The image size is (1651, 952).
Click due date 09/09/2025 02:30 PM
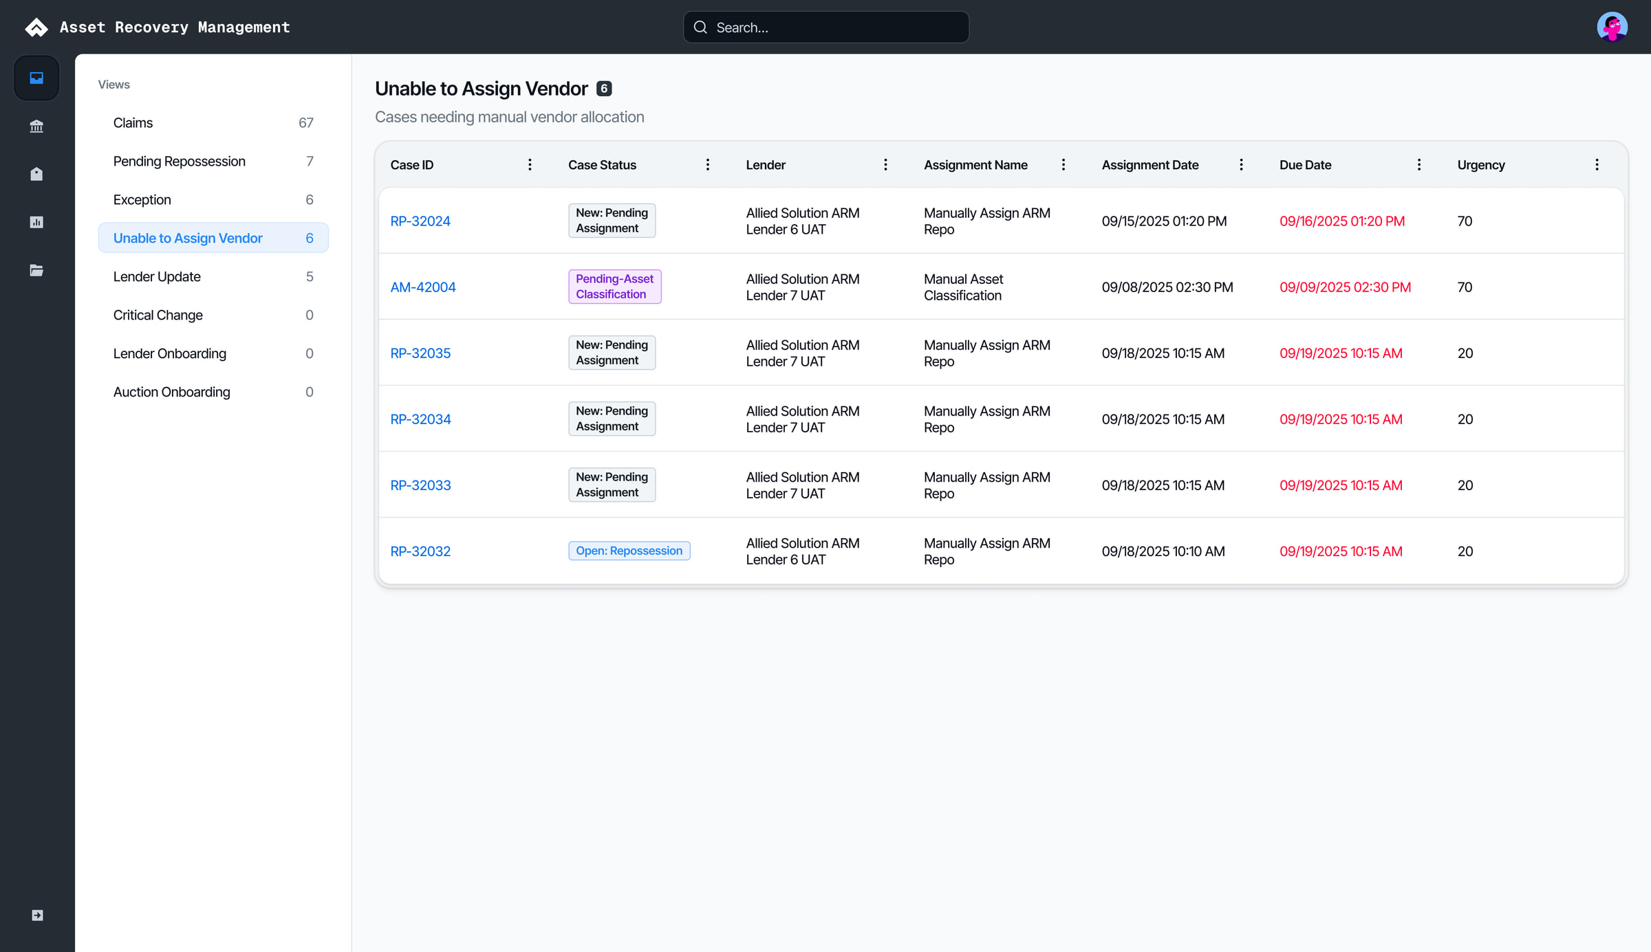point(1345,287)
